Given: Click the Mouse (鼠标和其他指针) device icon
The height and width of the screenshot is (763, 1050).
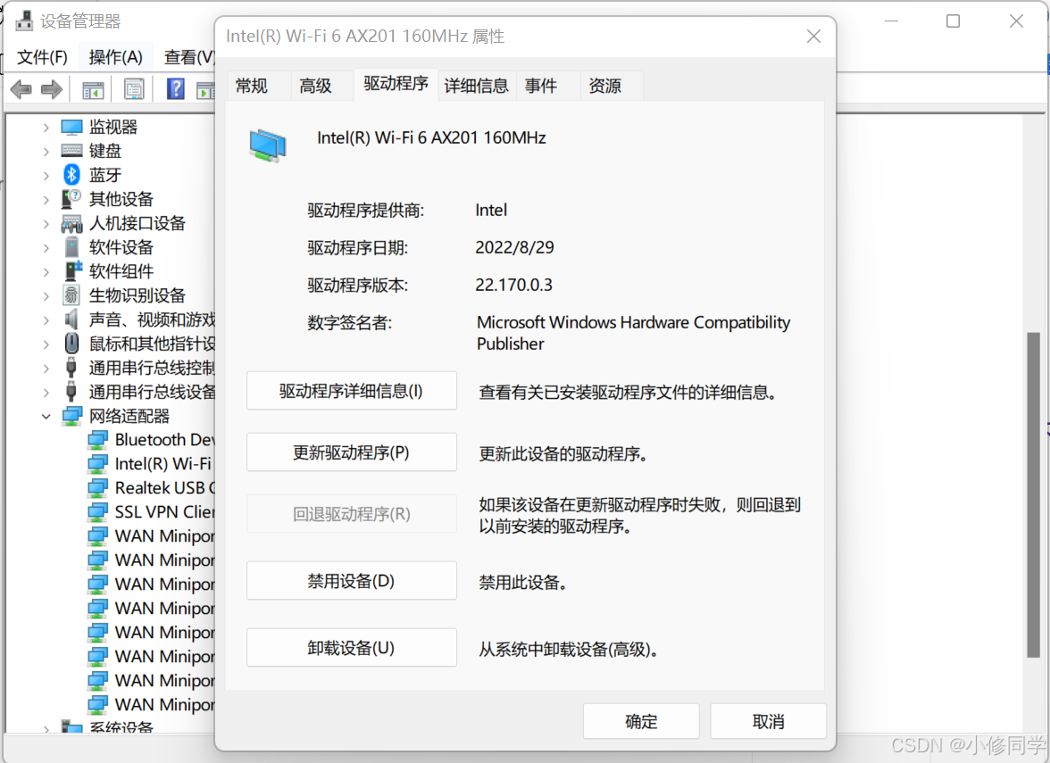Looking at the screenshot, I should click(x=71, y=344).
